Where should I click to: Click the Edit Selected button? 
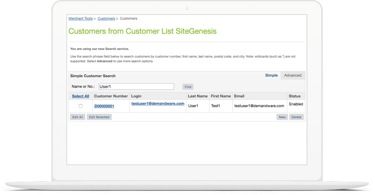(99, 117)
